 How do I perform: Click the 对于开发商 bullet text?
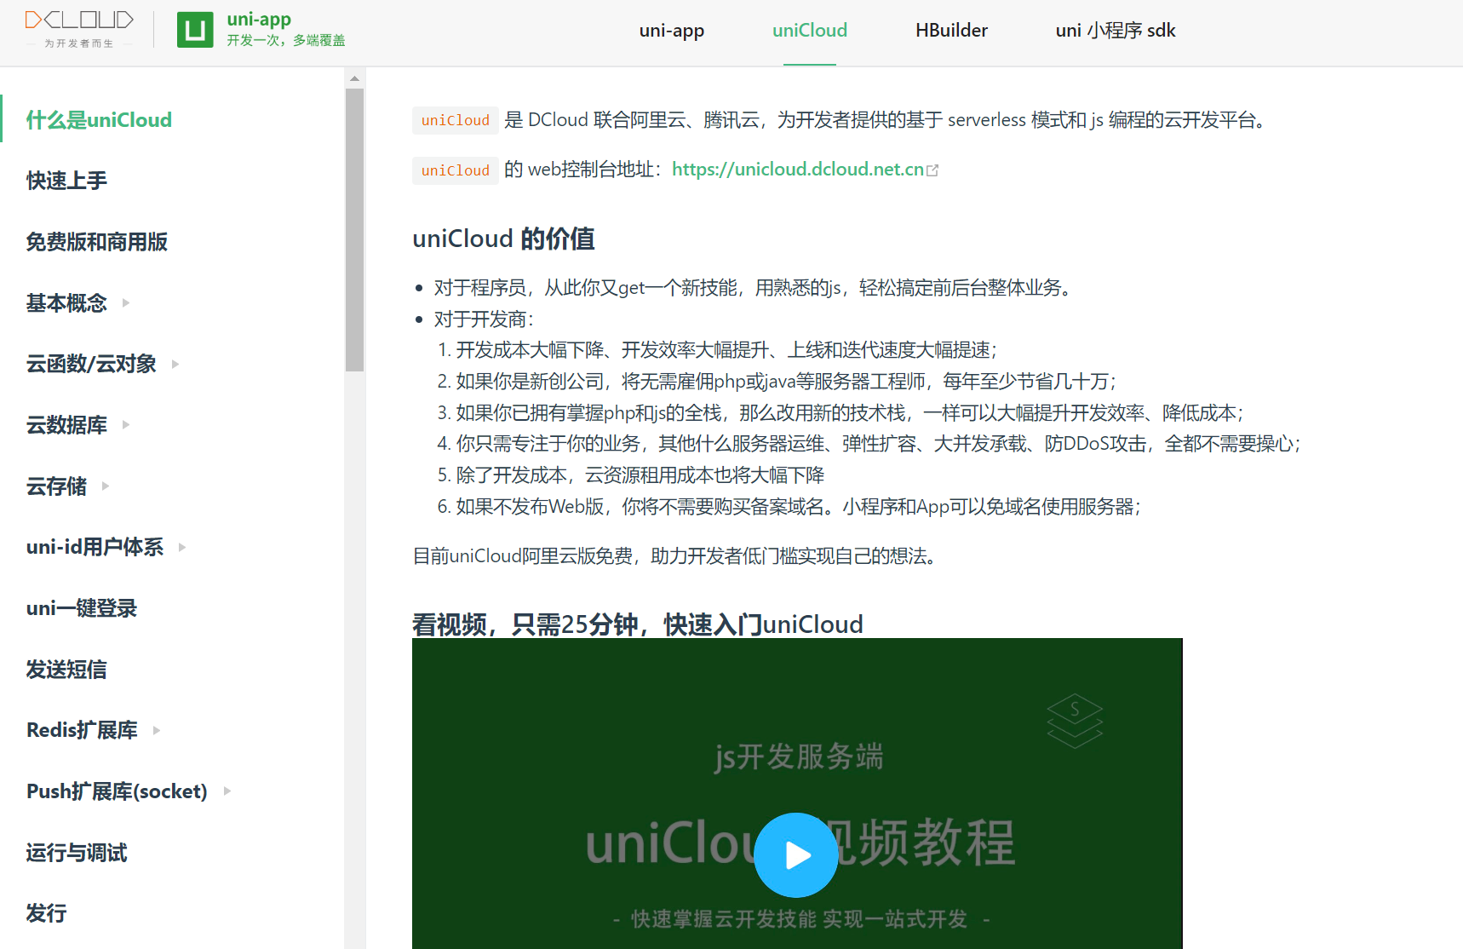point(484,319)
